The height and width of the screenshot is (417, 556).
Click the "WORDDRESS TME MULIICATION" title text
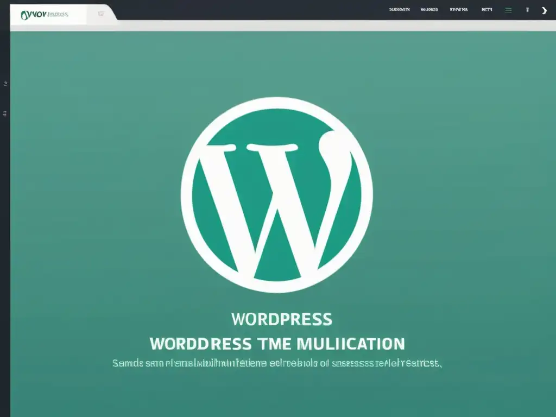point(277,344)
